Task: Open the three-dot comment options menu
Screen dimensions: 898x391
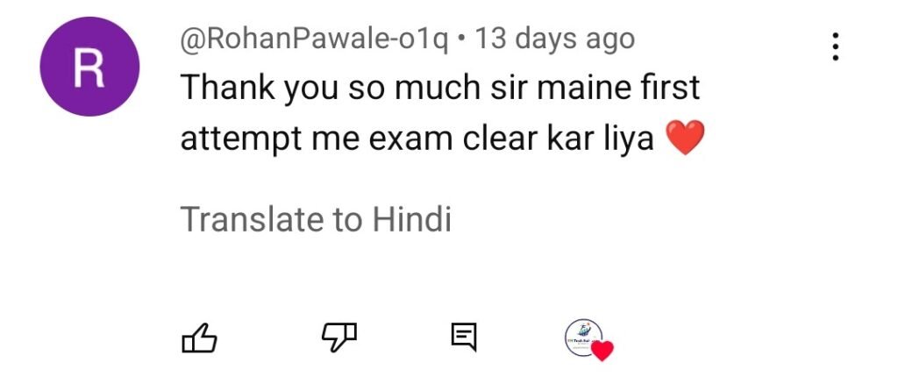Action: point(836,46)
